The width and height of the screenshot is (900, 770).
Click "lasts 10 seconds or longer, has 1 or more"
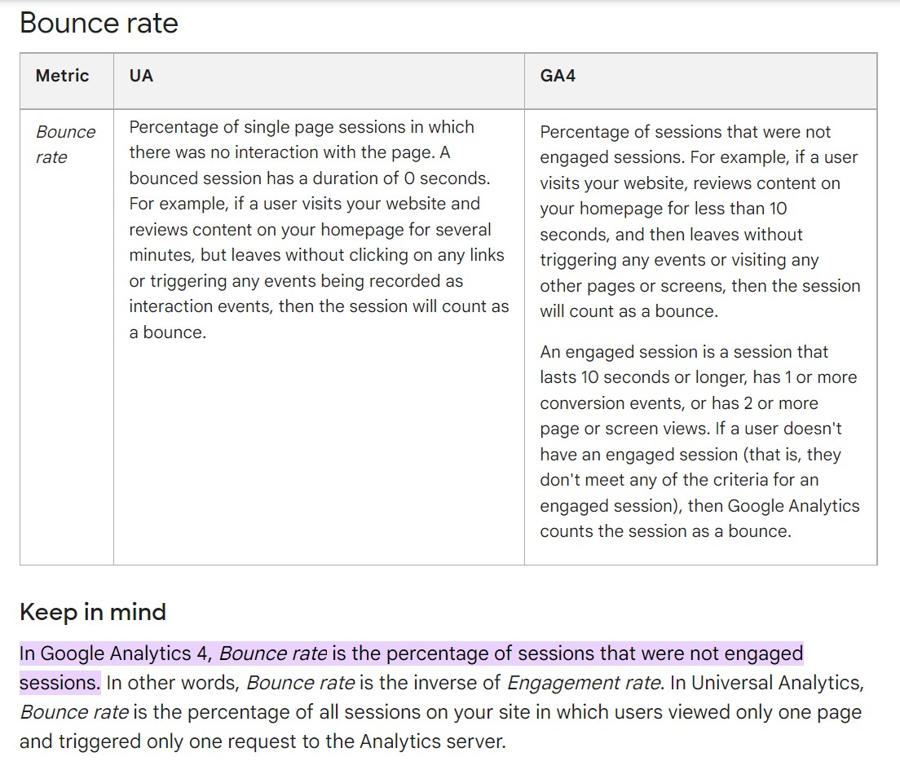coord(698,377)
